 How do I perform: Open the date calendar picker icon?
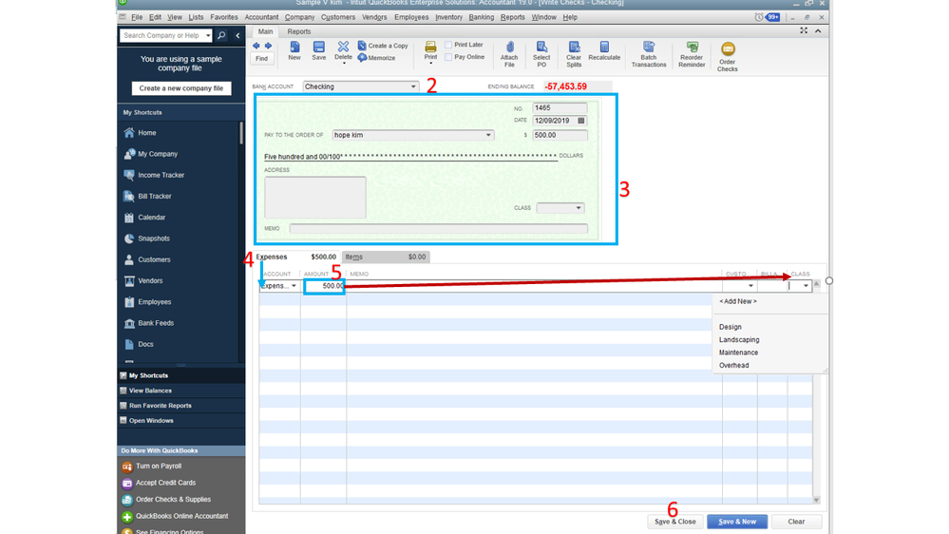coord(581,121)
